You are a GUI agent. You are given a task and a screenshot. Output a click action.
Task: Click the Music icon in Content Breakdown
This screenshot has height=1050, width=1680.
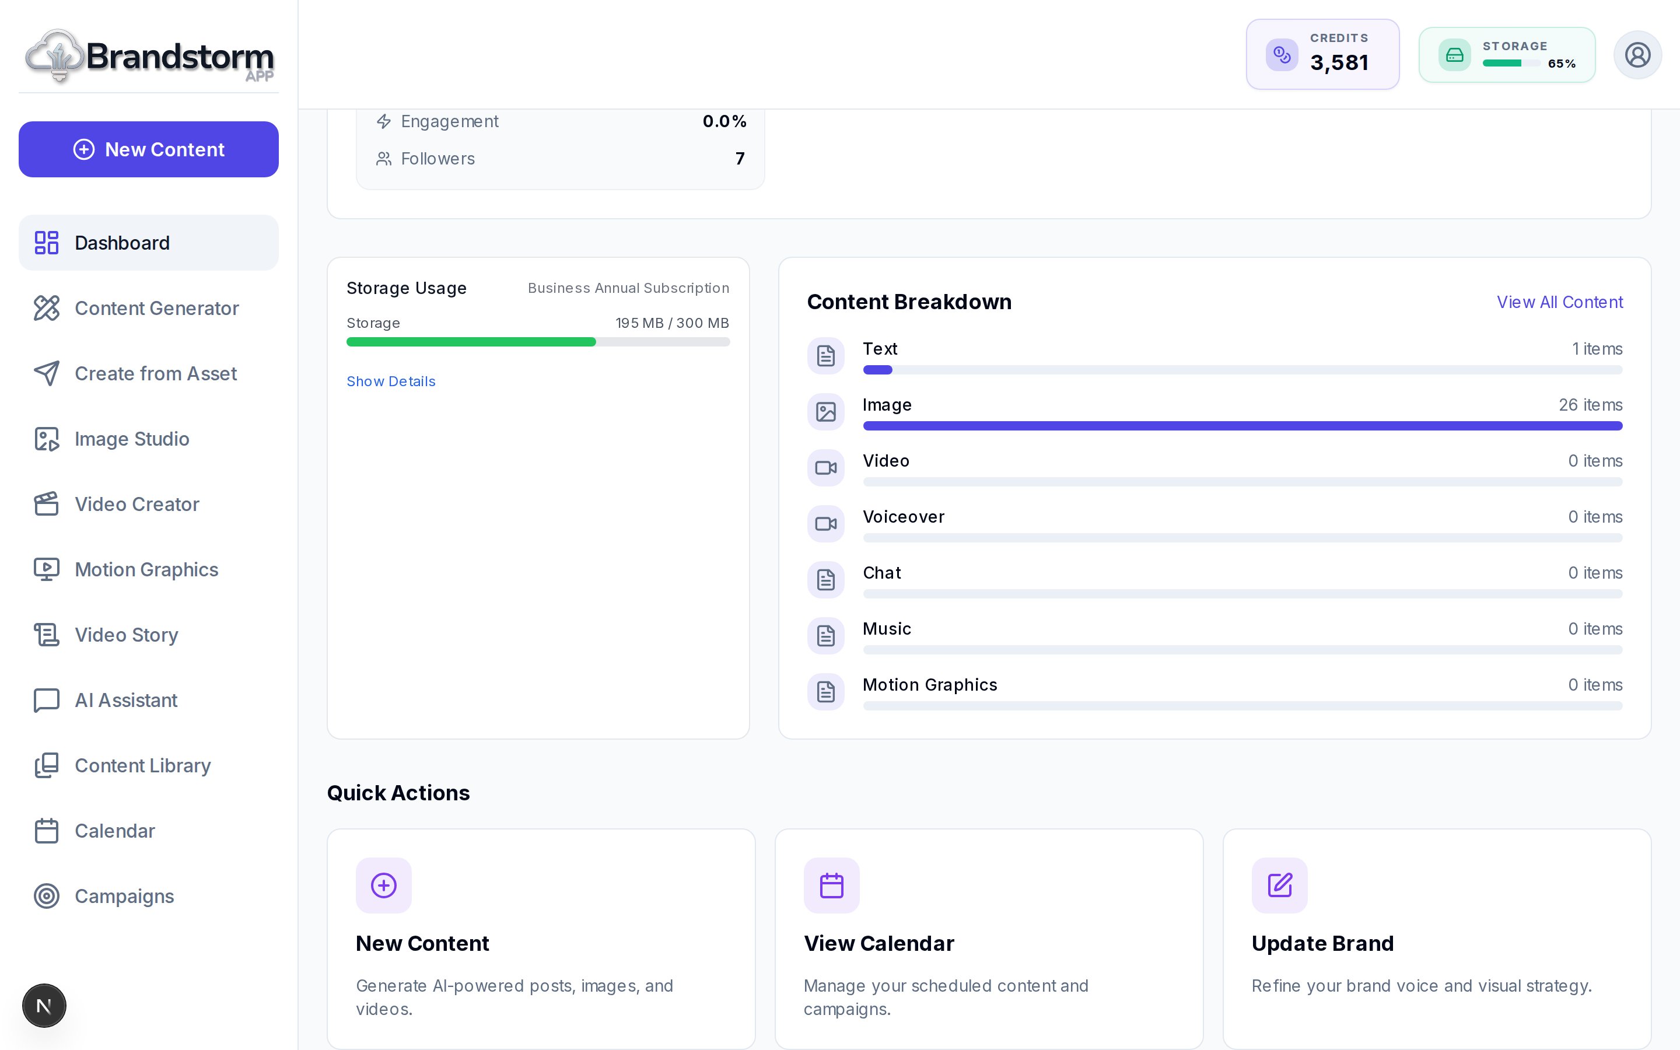point(825,635)
